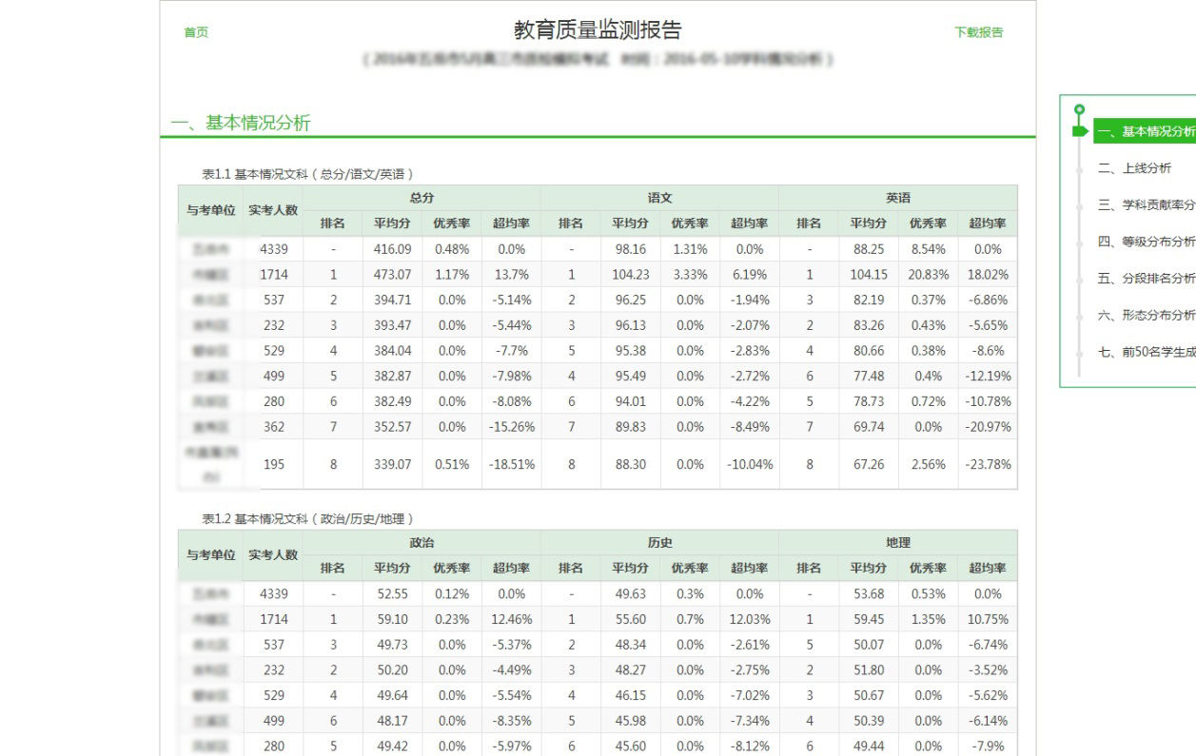The image size is (1196, 756).
Task: Select the 339.07 cell in last row
Action: tap(392, 465)
